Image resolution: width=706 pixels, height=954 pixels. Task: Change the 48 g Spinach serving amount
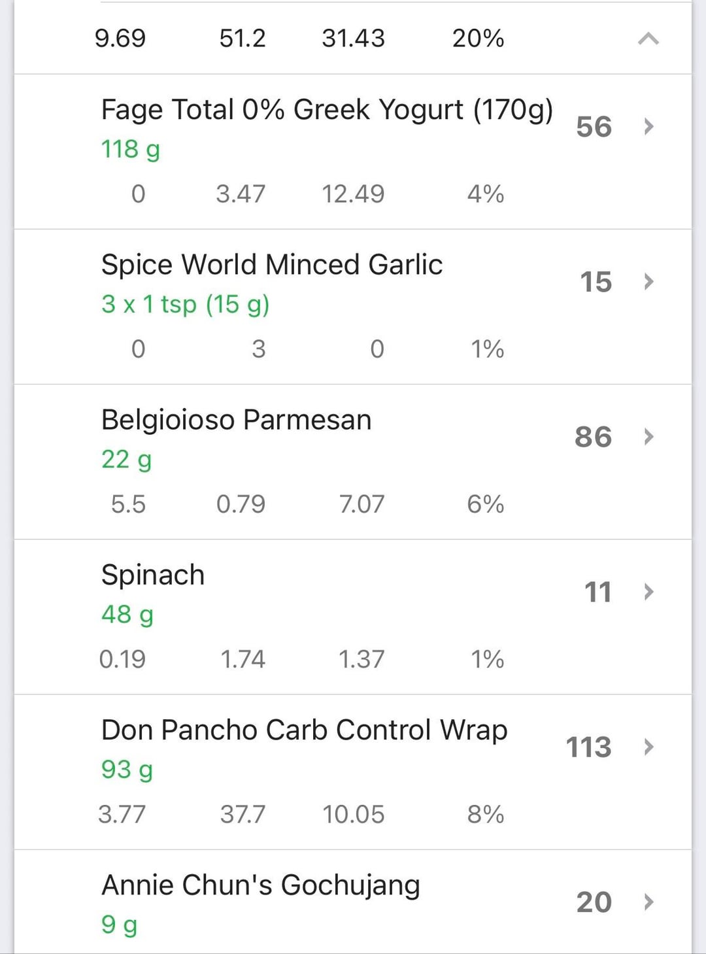click(127, 615)
